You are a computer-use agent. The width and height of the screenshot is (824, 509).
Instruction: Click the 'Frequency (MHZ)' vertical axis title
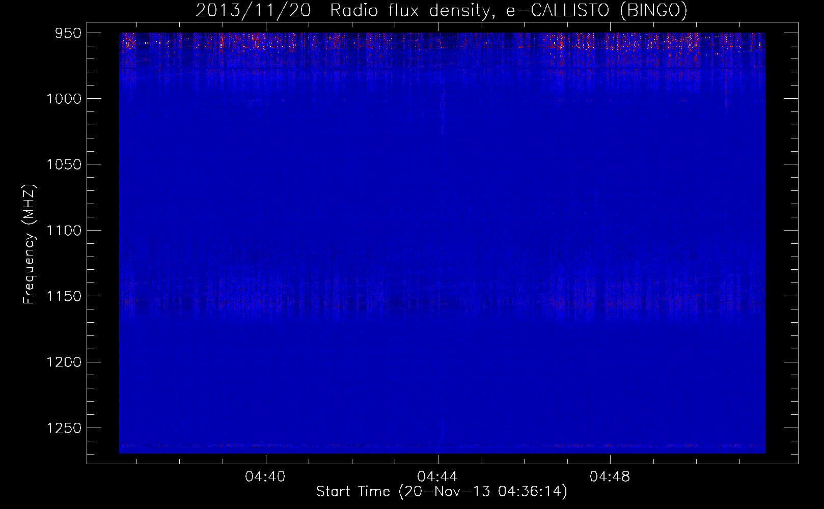(30, 244)
